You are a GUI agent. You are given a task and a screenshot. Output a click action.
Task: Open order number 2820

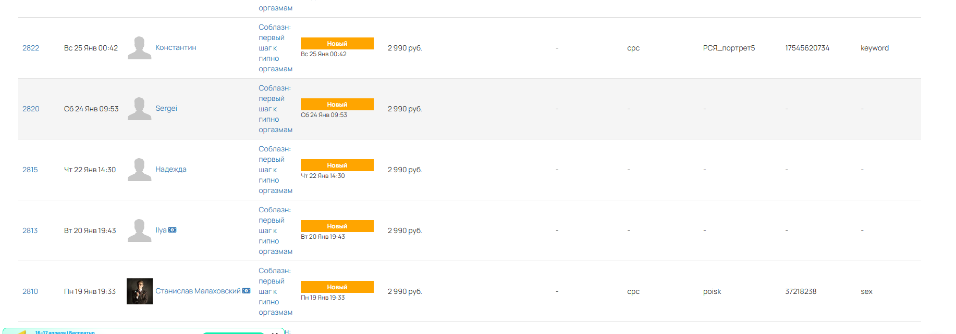(x=31, y=109)
